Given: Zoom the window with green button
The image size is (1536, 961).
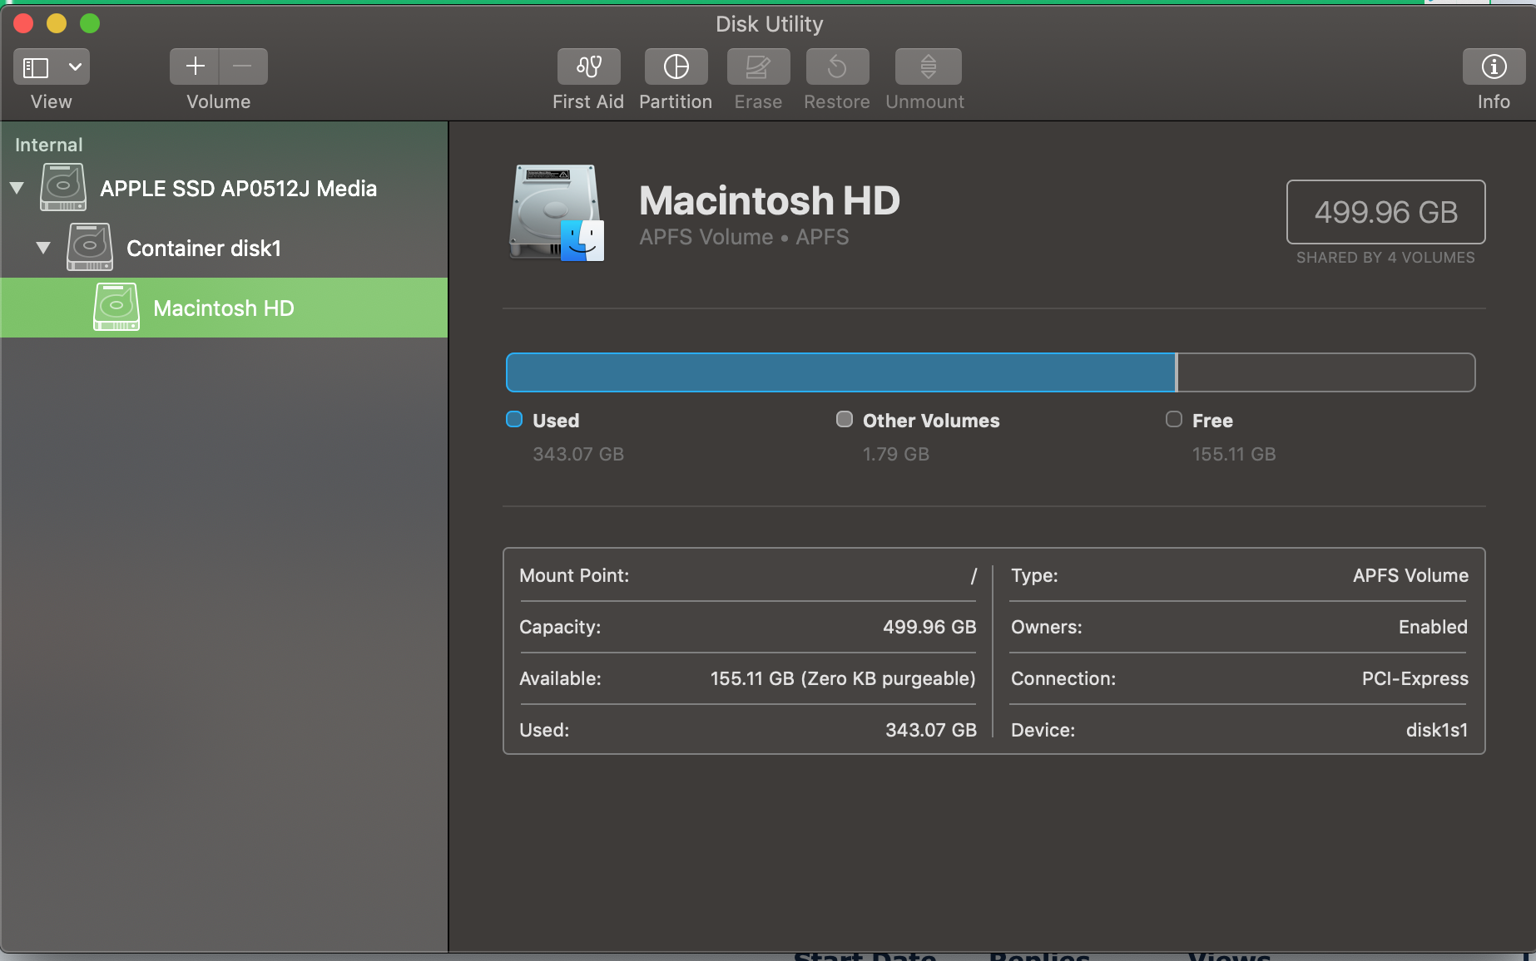Looking at the screenshot, I should pyautogui.click(x=90, y=23).
